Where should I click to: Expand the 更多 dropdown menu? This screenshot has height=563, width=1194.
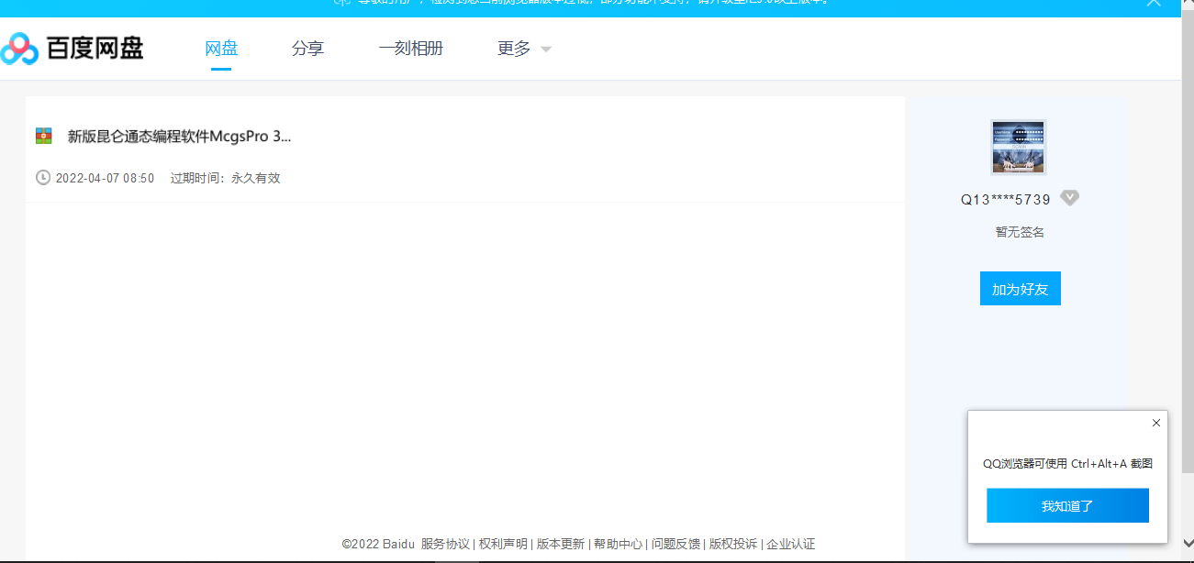click(524, 50)
